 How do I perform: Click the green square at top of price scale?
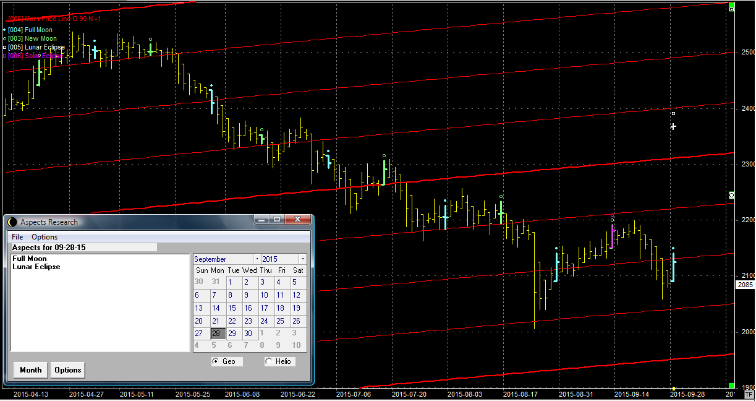click(731, 6)
